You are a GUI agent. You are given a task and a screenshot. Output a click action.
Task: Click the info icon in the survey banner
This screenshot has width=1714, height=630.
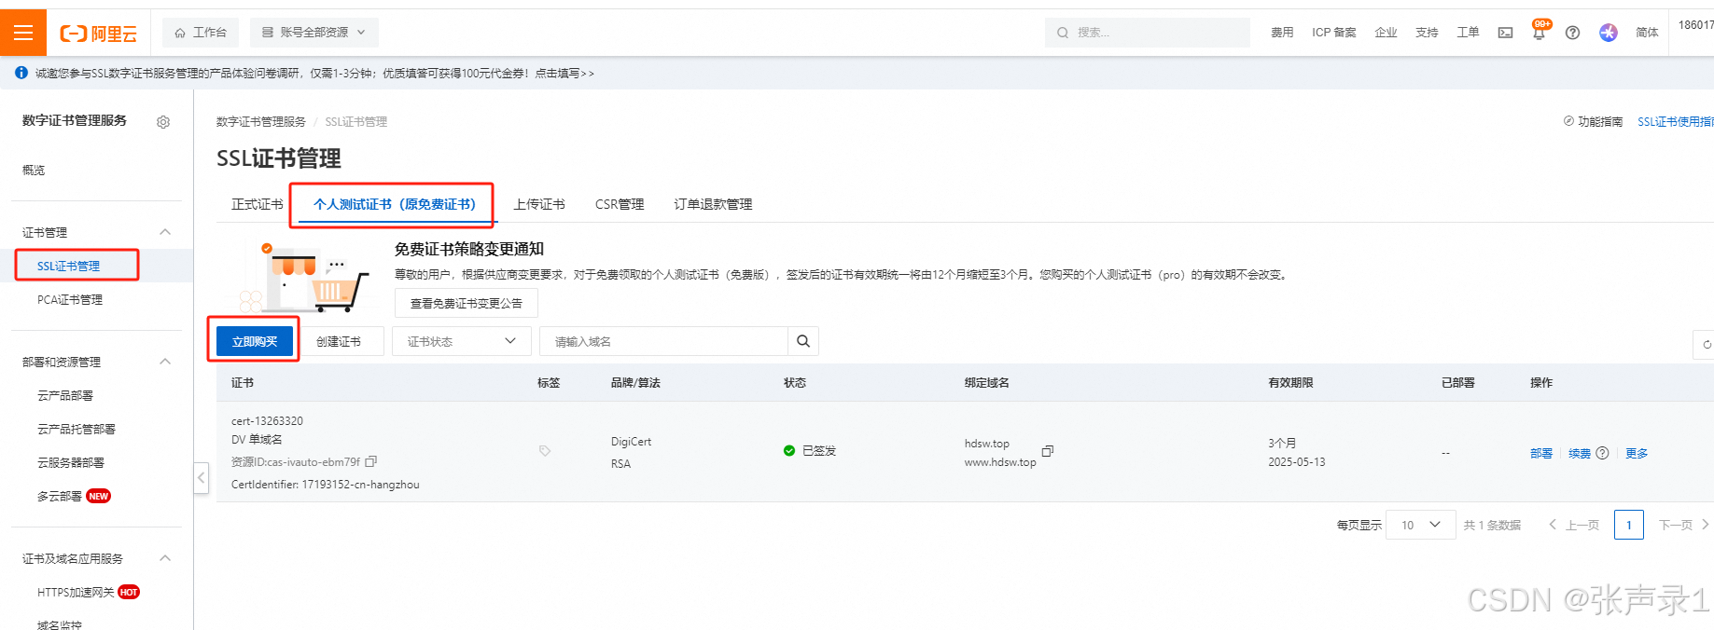pos(21,73)
